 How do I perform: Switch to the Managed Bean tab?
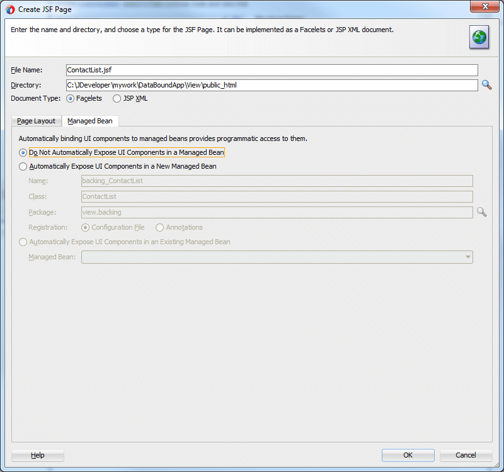90,121
